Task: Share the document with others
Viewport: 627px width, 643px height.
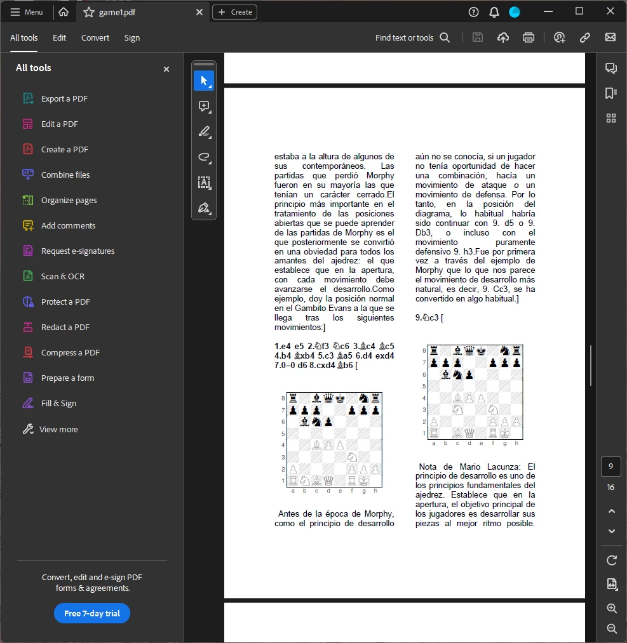Action: point(559,37)
